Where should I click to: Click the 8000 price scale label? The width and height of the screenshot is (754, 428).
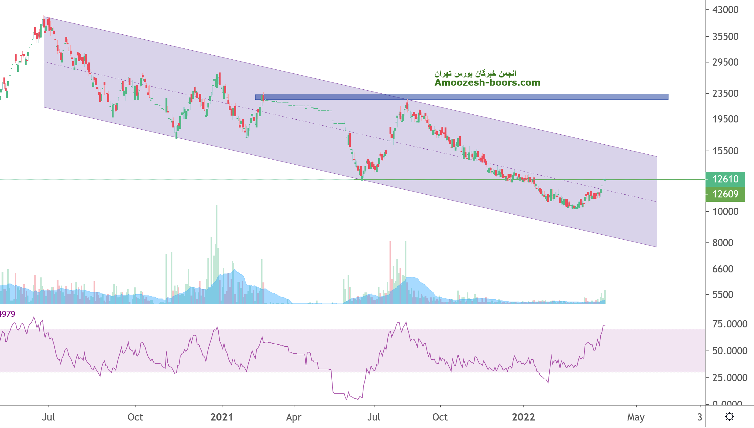tap(723, 243)
